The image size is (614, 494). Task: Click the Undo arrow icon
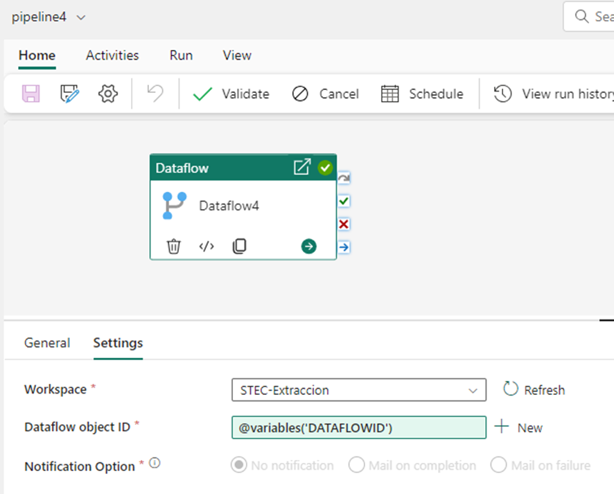155,94
